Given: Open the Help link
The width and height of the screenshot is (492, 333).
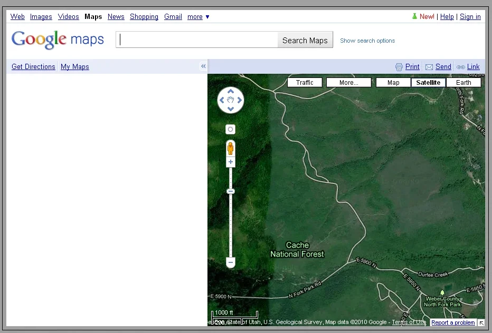Looking at the screenshot, I should point(447,17).
